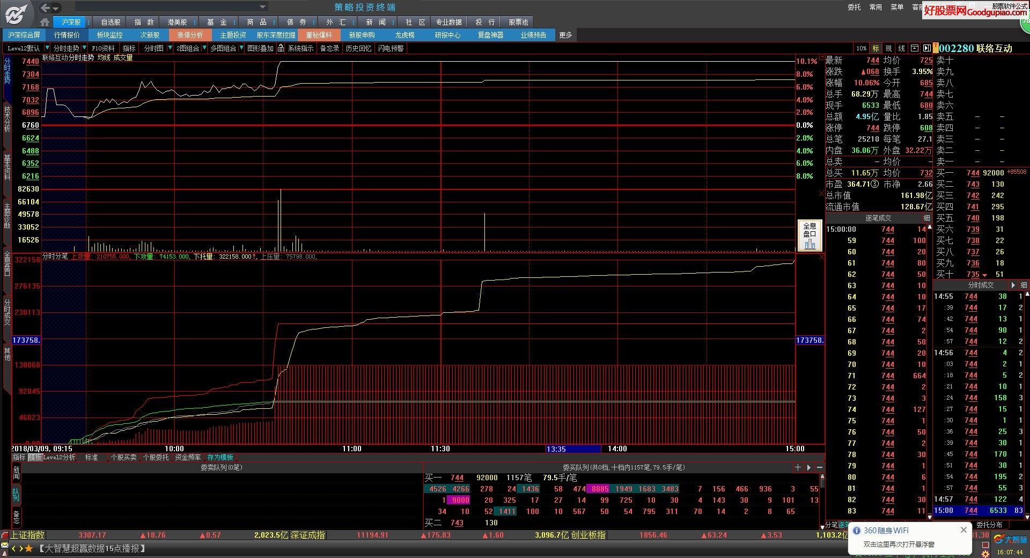Click the collapse-panel icon next to 线
Image resolution: width=1030 pixels, height=558 pixels.
[x=915, y=48]
